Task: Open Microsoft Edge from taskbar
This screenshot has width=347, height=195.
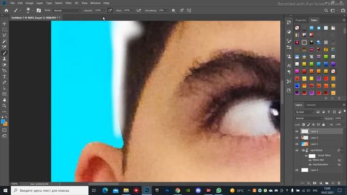Action: coord(105,190)
